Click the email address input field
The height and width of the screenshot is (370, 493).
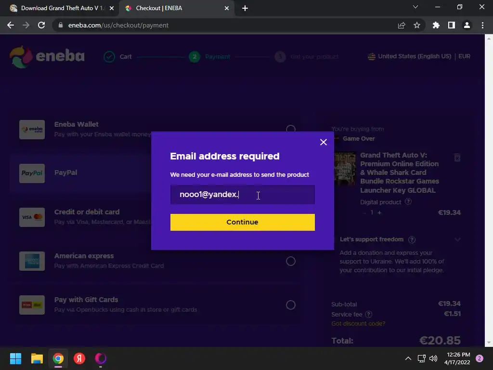(x=243, y=195)
